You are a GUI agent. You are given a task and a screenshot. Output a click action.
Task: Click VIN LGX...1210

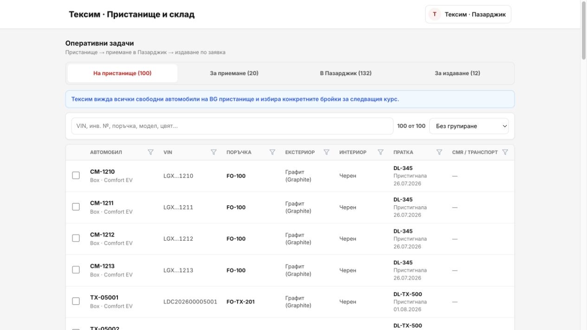pyautogui.click(x=178, y=176)
